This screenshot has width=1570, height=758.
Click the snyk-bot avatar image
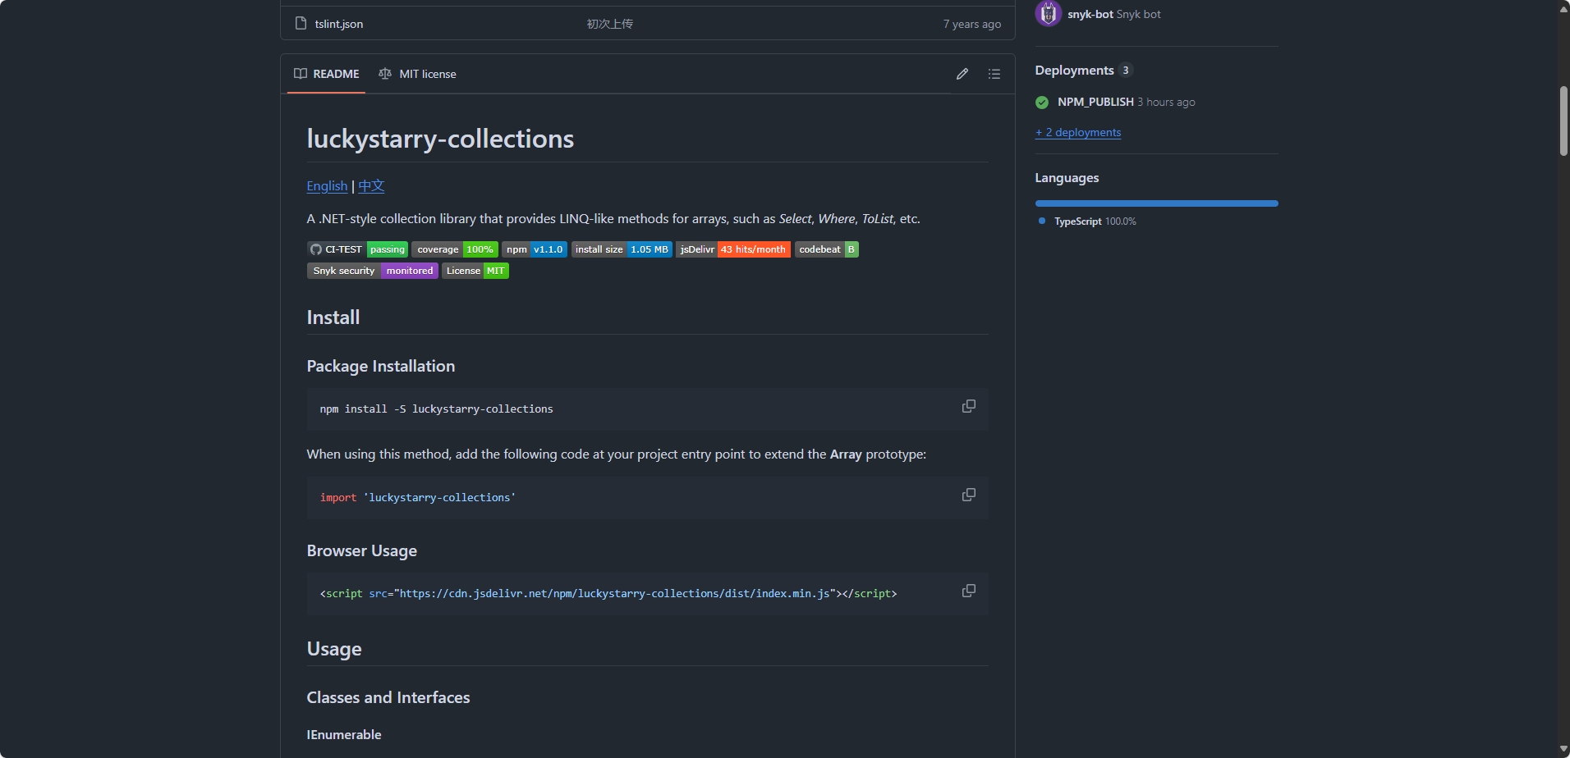1048,13
